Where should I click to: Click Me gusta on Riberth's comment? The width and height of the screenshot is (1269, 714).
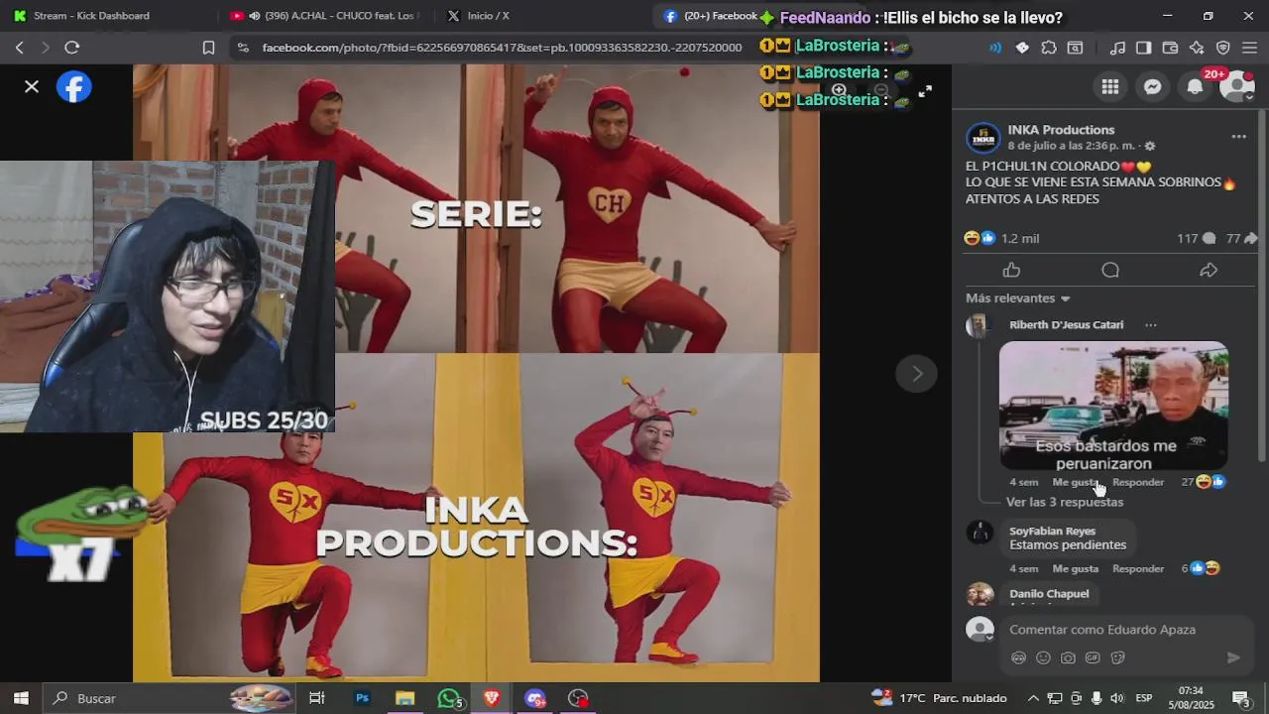(1075, 482)
